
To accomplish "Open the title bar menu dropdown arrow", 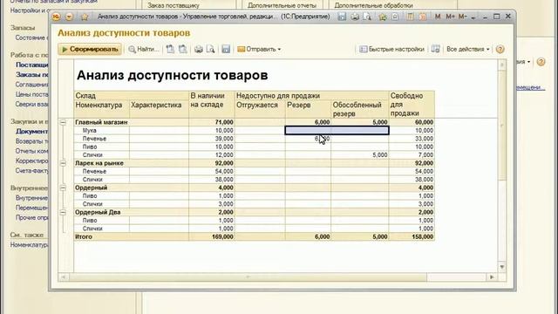I will click(69, 17).
